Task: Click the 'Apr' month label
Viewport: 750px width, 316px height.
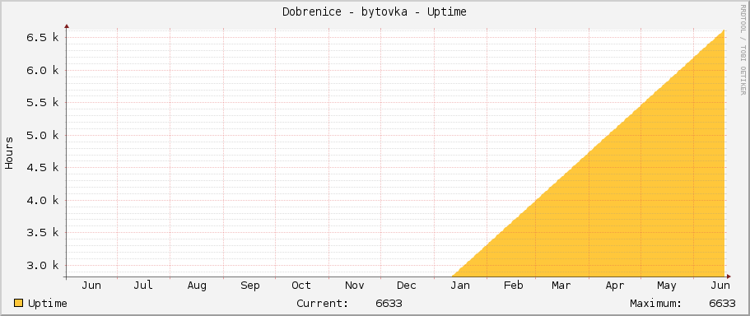Action: click(x=615, y=286)
